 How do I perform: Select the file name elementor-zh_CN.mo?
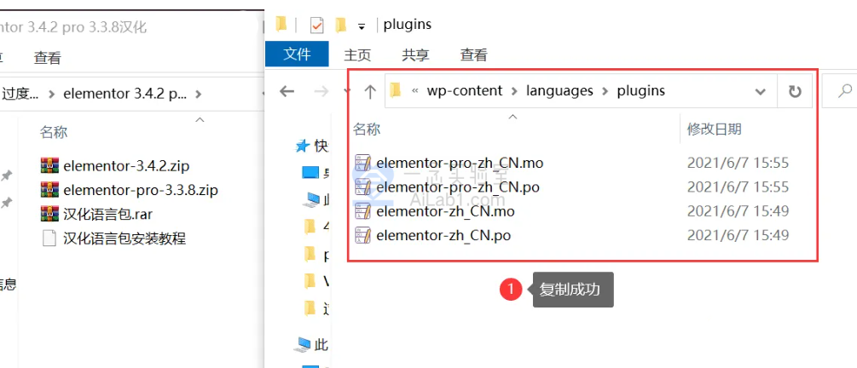pos(445,210)
